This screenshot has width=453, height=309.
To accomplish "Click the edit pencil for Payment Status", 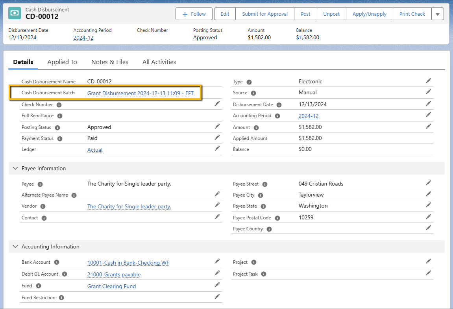I will pyautogui.click(x=217, y=137).
